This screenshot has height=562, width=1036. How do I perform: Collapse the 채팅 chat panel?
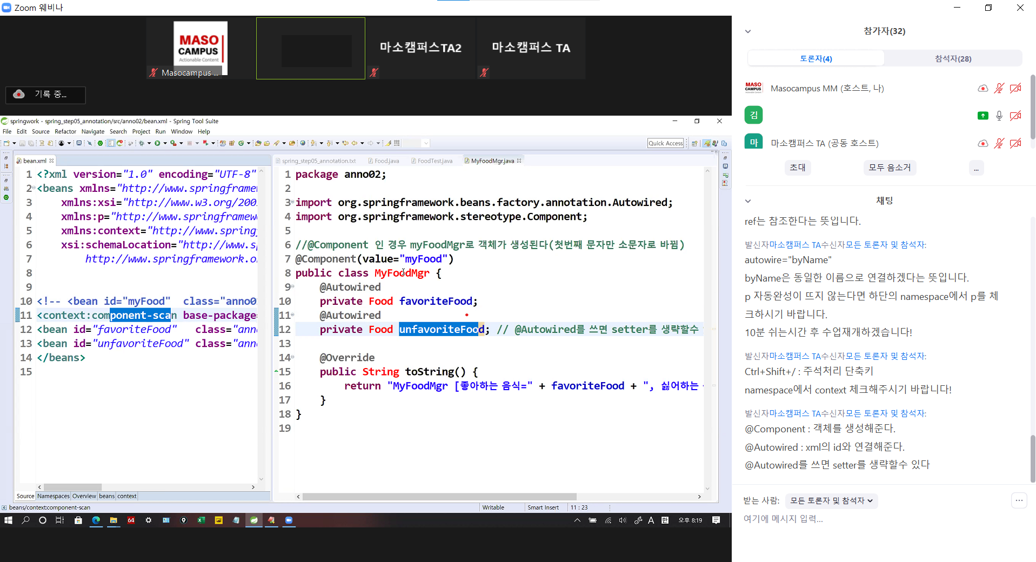point(748,201)
